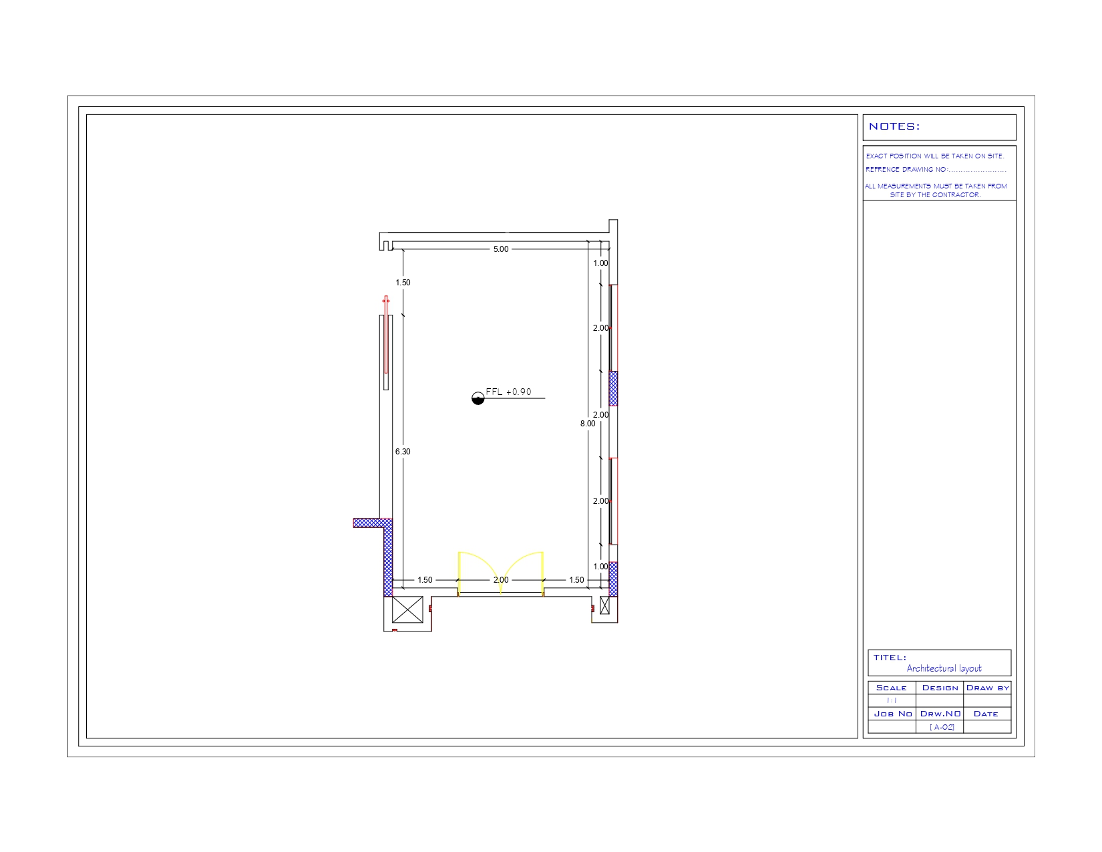This screenshot has width=1102, height=852.
Task: Click the Architectural layout title text
Action: click(x=945, y=667)
